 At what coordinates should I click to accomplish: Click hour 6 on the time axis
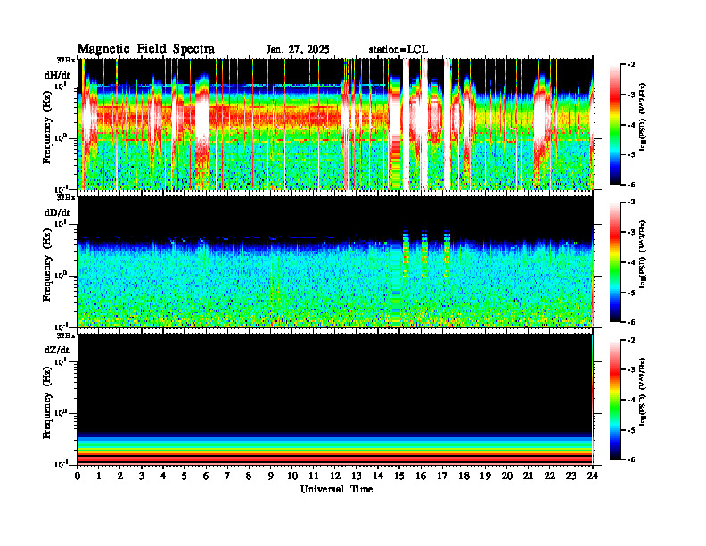tap(206, 476)
